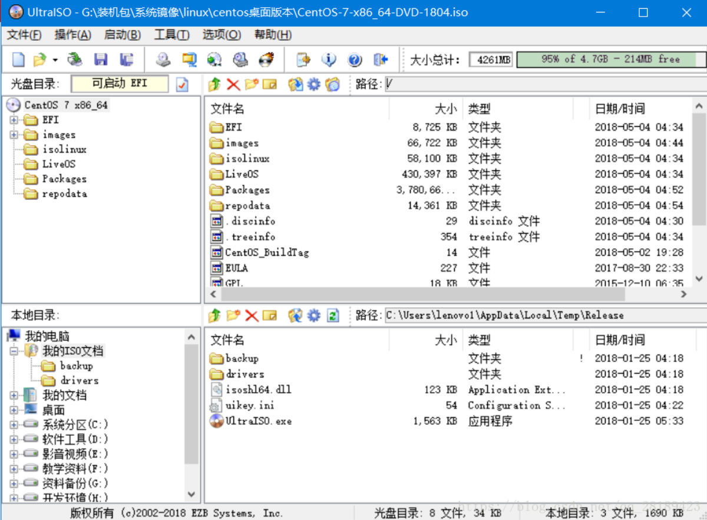The width and height of the screenshot is (707, 520).
Task: Click the down arrow of the local tree scrollbar
Action: [191, 494]
